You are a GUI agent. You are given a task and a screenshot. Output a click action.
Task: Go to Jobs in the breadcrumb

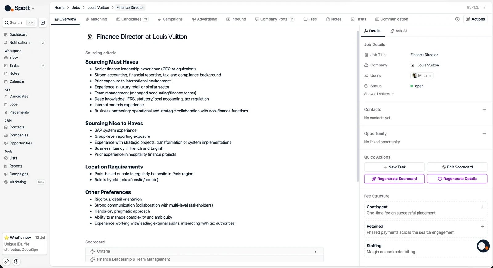click(x=76, y=7)
